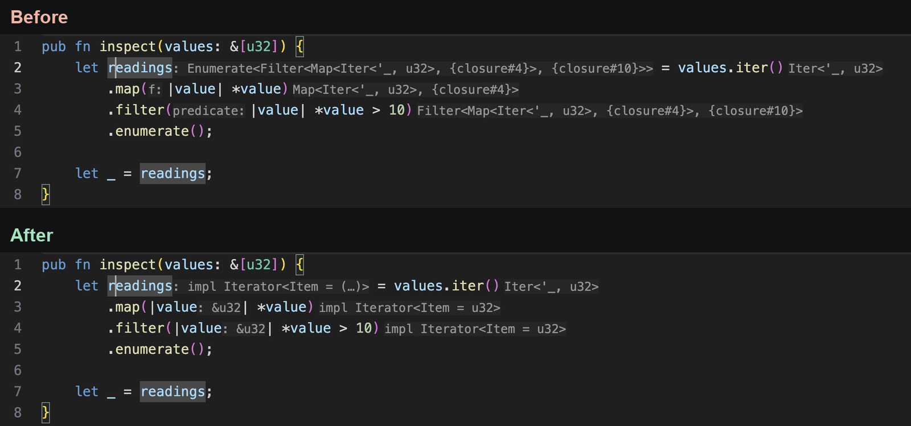Image resolution: width=911 pixels, height=426 pixels.
Task: Click "values.iter()" on Before line 2
Action: click(x=731, y=68)
